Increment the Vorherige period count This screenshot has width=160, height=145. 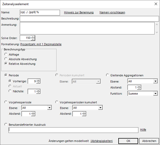coord(38,80)
